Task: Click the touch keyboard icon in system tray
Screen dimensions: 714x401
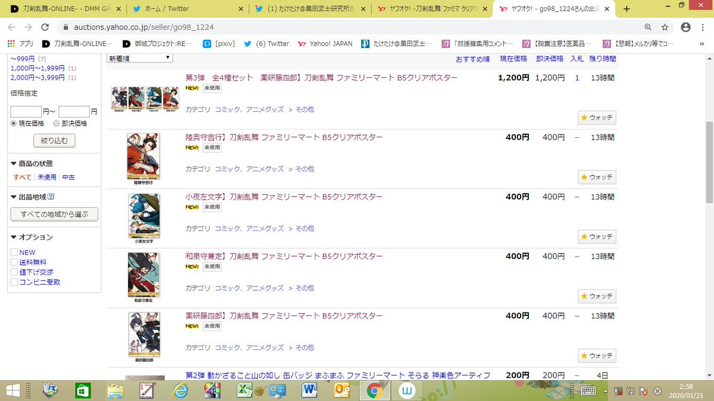Action: pos(588,390)
